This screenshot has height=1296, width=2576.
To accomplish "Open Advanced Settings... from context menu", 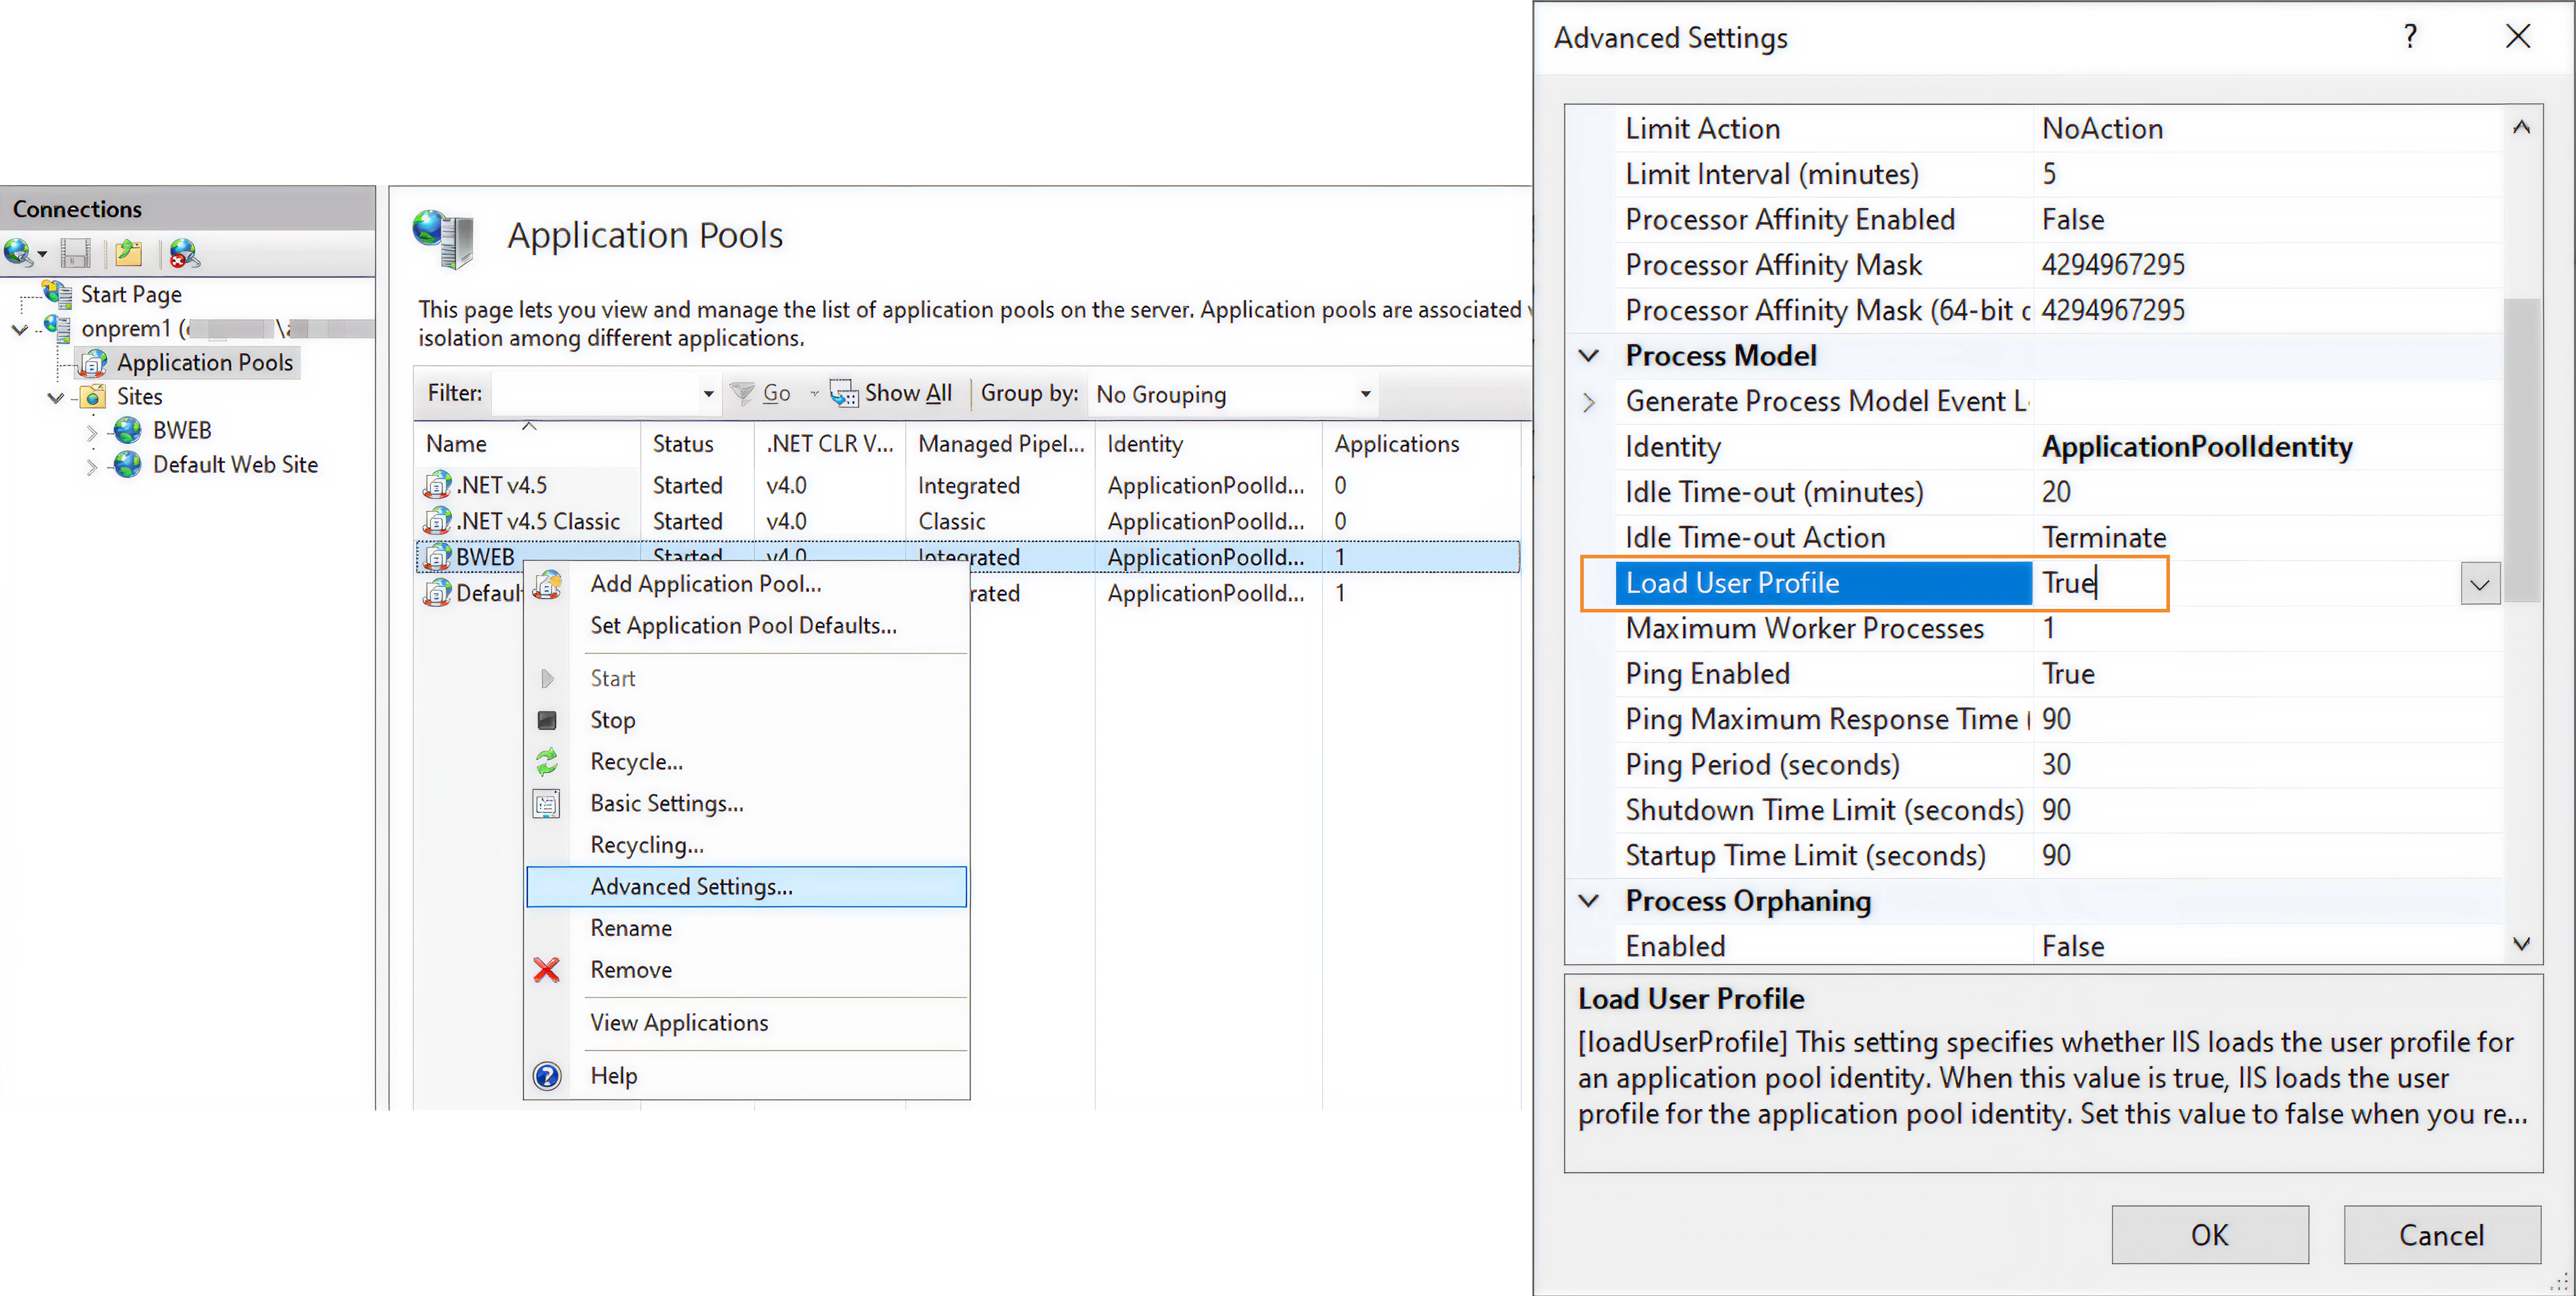I will [x=746, y=887].
